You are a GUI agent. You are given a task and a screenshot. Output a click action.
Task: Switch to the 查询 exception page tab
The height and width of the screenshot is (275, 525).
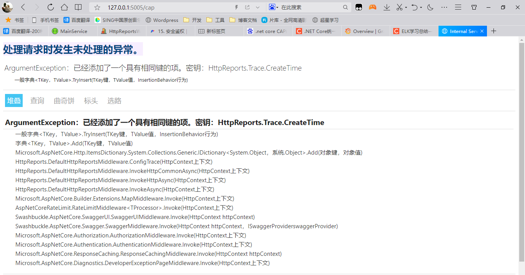[x=37, y=100]
